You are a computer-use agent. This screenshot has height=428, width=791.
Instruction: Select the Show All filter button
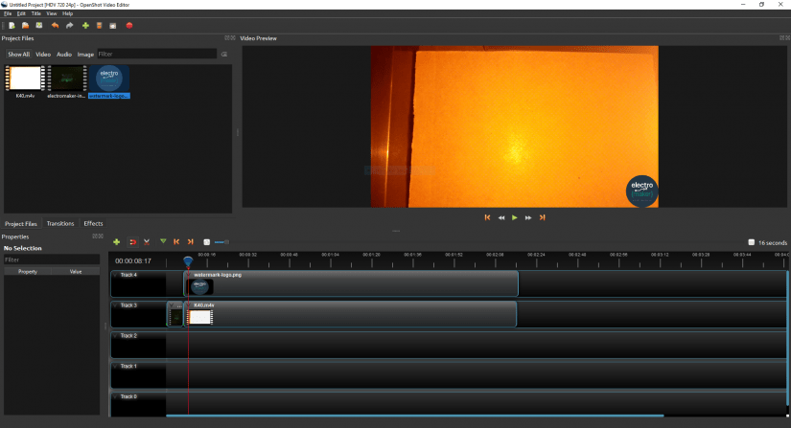18,55
